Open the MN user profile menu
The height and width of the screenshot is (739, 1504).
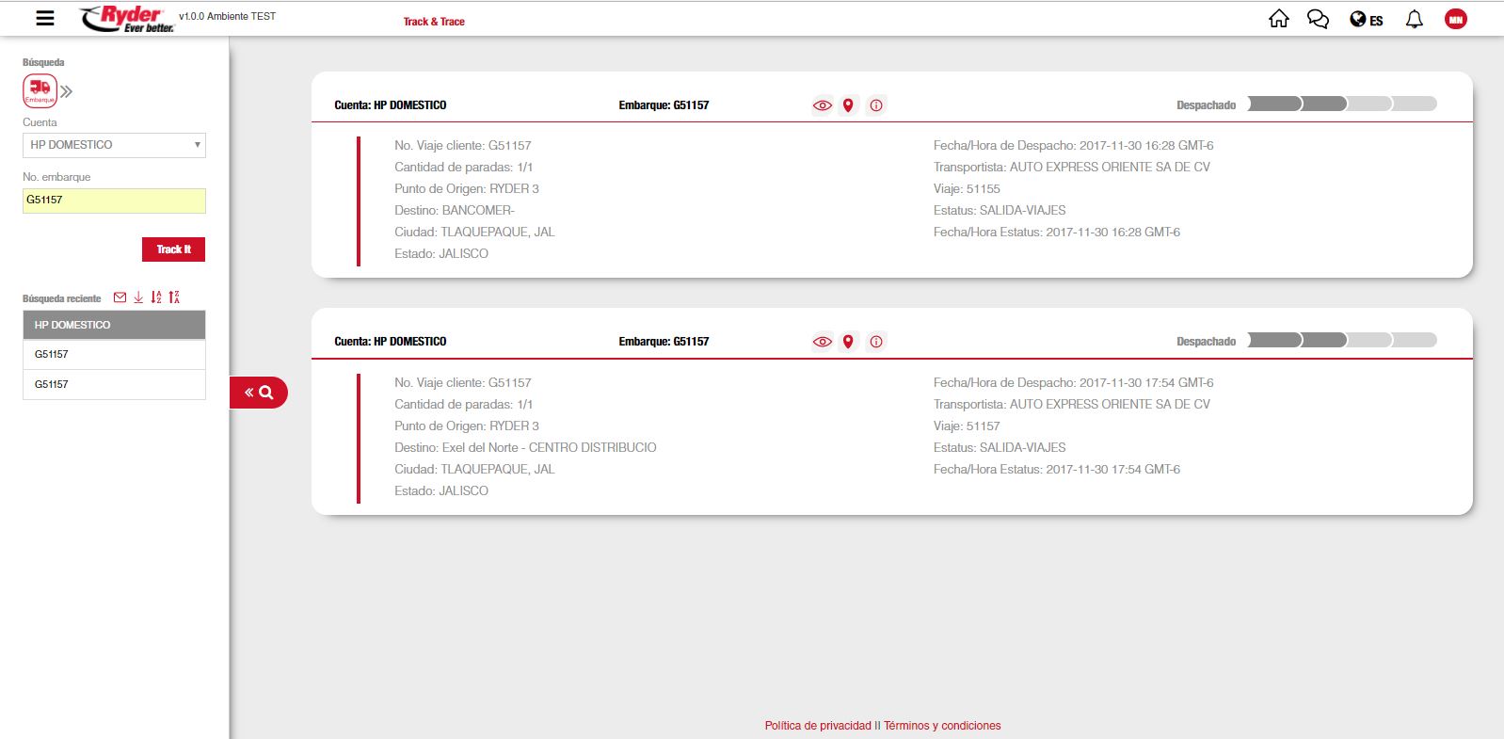[1455, 19]
